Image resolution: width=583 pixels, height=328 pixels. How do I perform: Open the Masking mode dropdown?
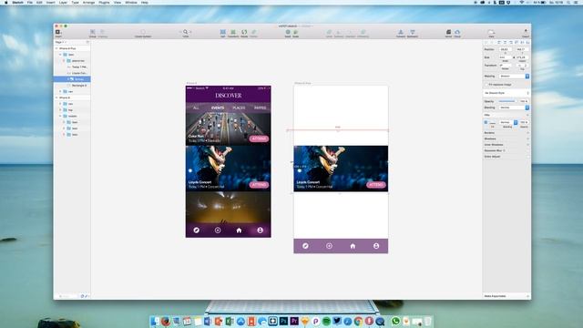pos(514,77)
